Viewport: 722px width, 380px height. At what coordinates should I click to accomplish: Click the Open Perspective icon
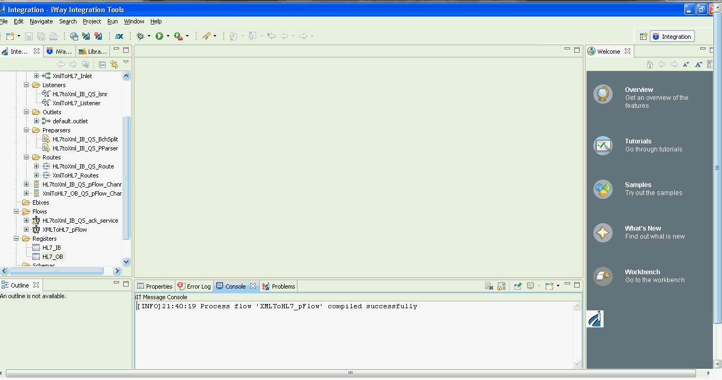tap(643, 37)
